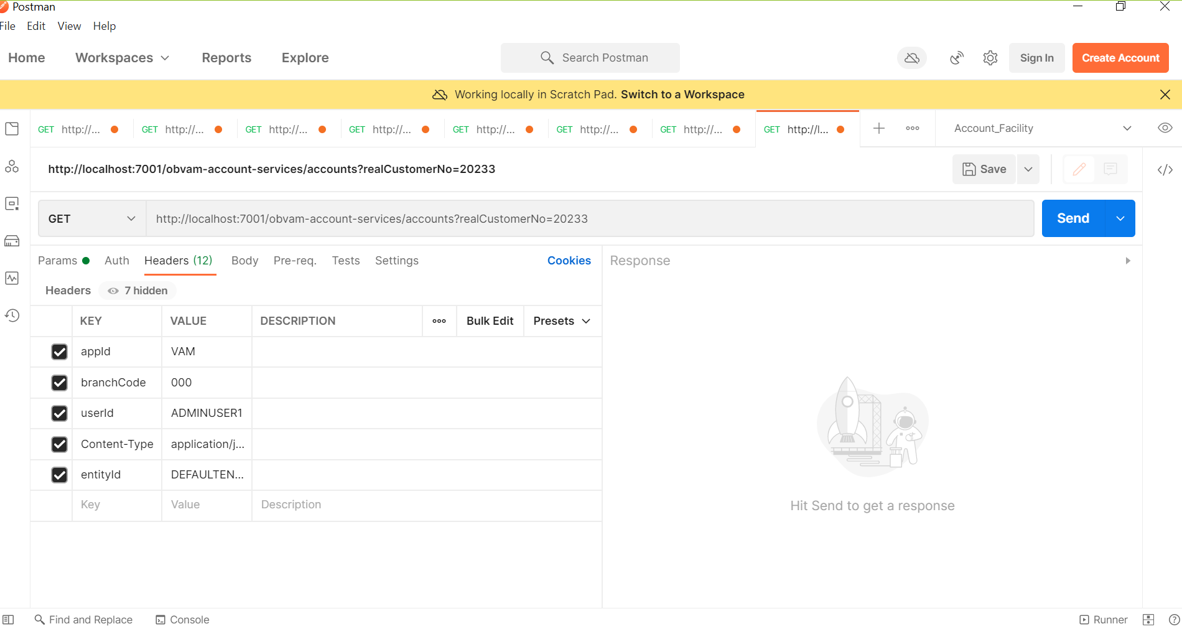Switch to the request Settings tab

397,261
